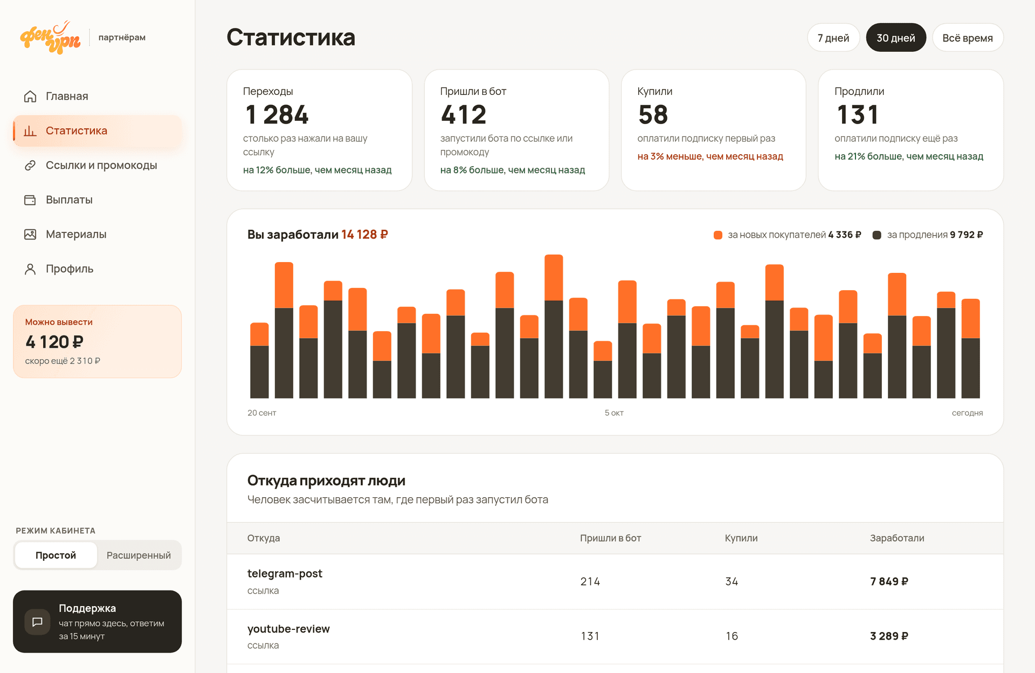Click на 3% меньше, чем месяц назад
This screenshot has width=1035, height=673.
(710, 156)
